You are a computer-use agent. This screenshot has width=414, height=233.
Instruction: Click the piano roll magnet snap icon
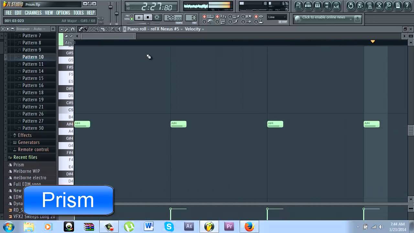[73, 29]
